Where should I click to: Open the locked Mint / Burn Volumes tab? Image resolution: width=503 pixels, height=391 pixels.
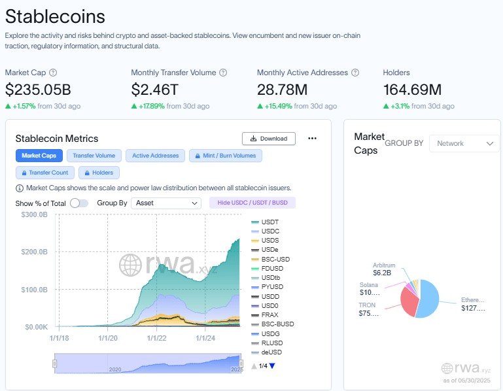[226, 156]
